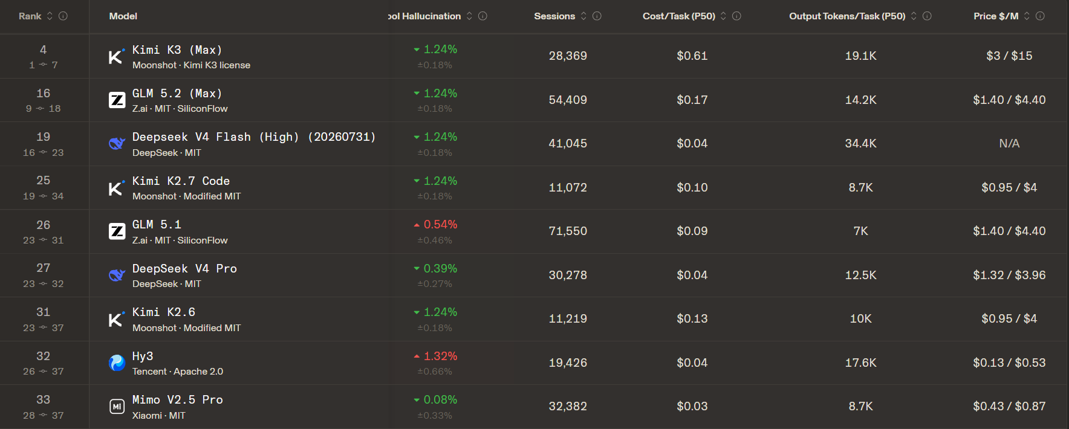Click the N/A price cell

click(x=1009, y=144)
